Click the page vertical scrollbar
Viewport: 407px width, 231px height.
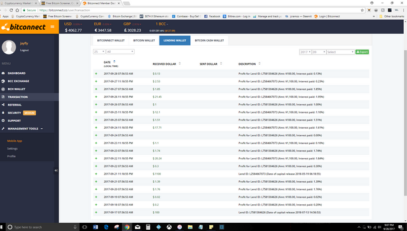point(405,123)
